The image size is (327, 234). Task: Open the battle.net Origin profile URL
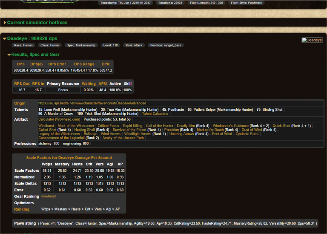tap(92, 103)
